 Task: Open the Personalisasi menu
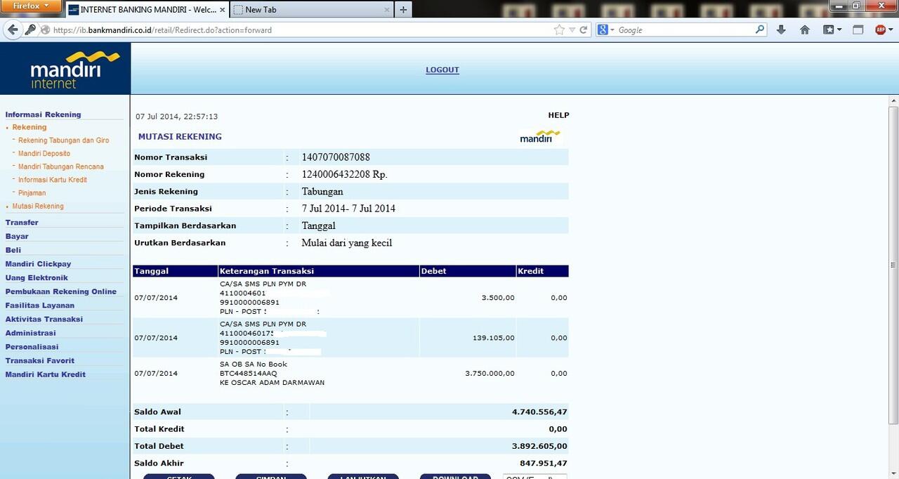(x=32, y=347)
